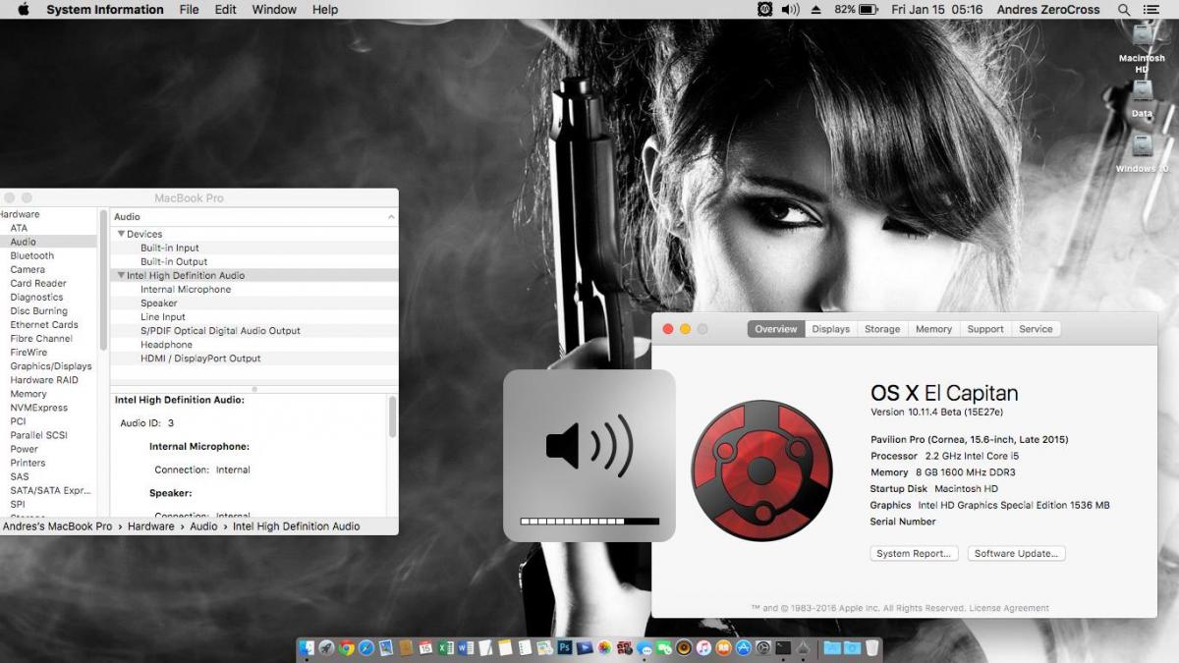
Task: Open Messages chat bubble in dock
Action: coord(644,648)
